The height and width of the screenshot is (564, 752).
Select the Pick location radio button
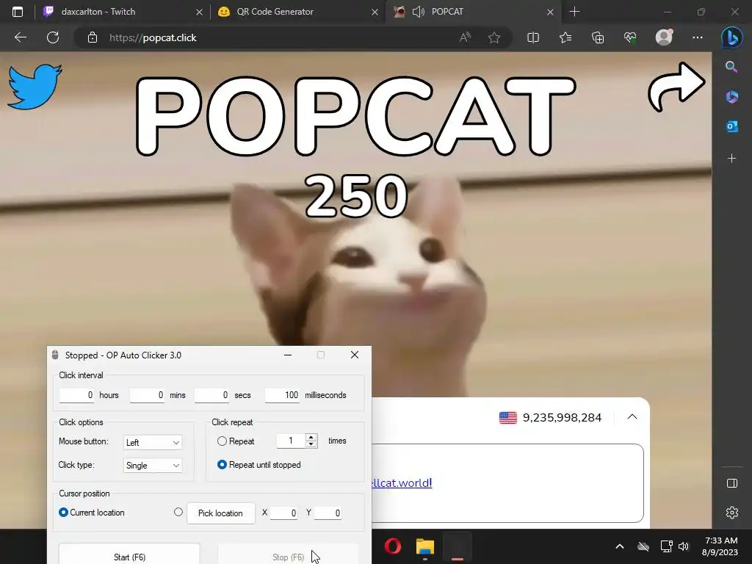coord(178,512)
